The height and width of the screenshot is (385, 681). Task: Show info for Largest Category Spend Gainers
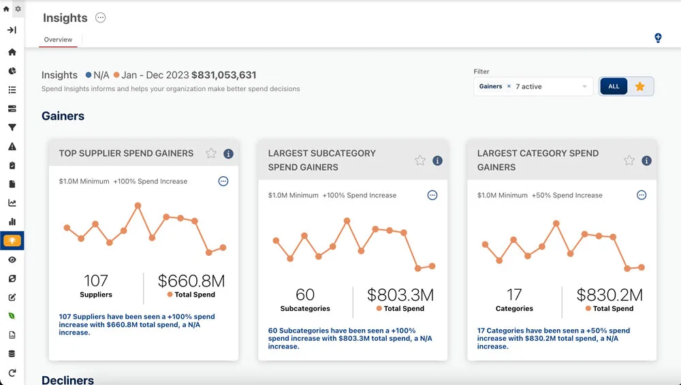pos(647,161)
